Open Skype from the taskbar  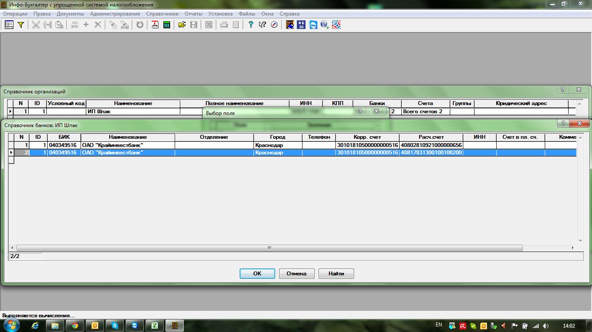pos(115,326)
